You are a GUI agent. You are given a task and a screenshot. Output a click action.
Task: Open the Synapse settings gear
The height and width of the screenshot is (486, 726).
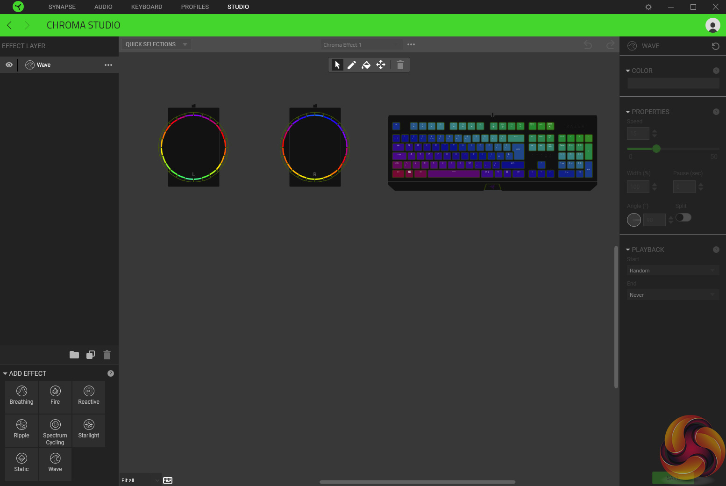(x=648, y=7)
